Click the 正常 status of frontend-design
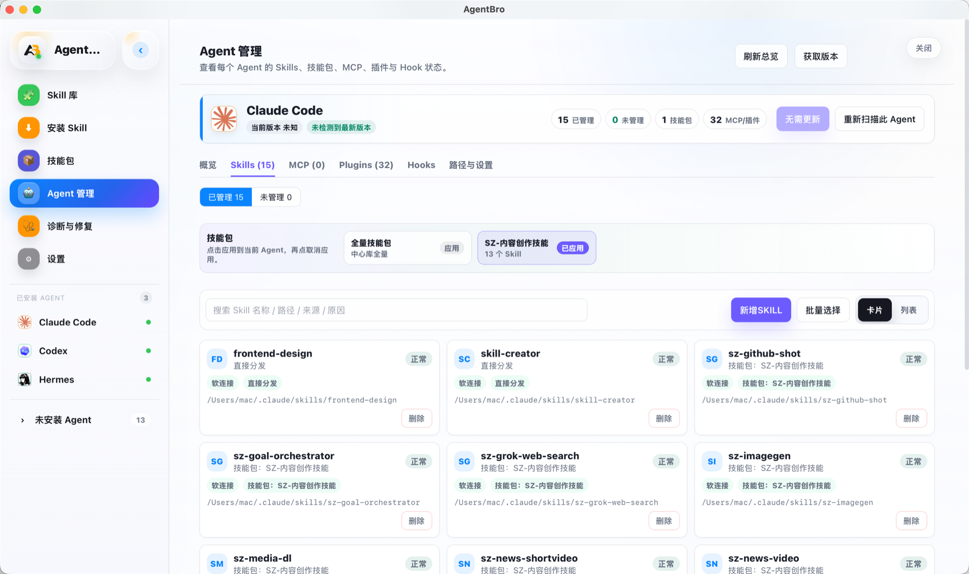This screenshot has height=574, width=969. click(418, 359)
